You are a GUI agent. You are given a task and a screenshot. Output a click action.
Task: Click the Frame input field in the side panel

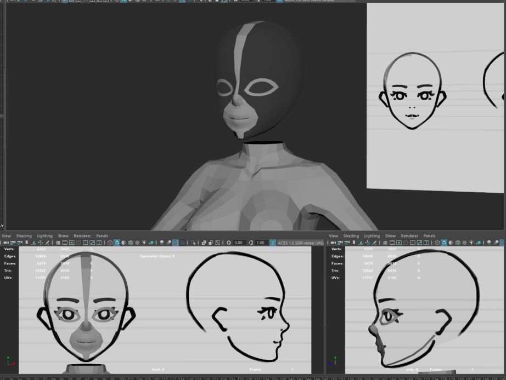tap(472, 370)
